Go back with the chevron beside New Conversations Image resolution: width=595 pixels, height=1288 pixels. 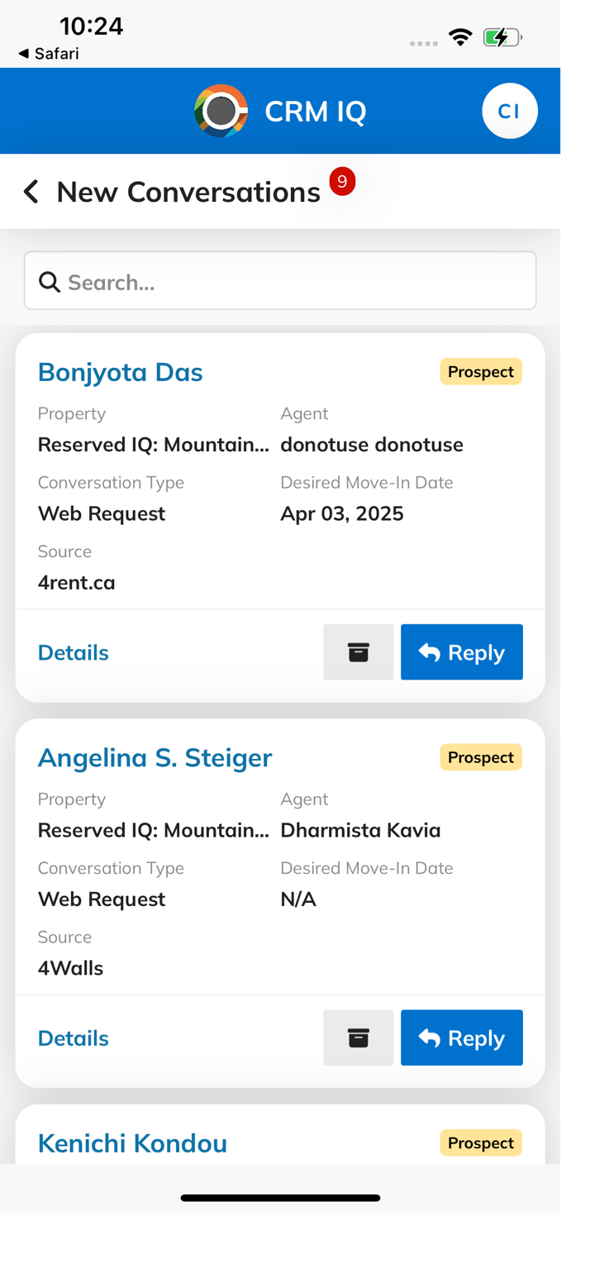pos(31,192)
